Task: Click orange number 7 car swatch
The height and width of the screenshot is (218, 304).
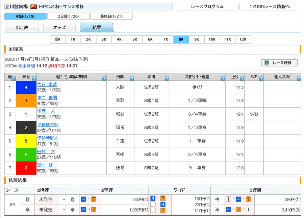Action: [x=26, y=101]
